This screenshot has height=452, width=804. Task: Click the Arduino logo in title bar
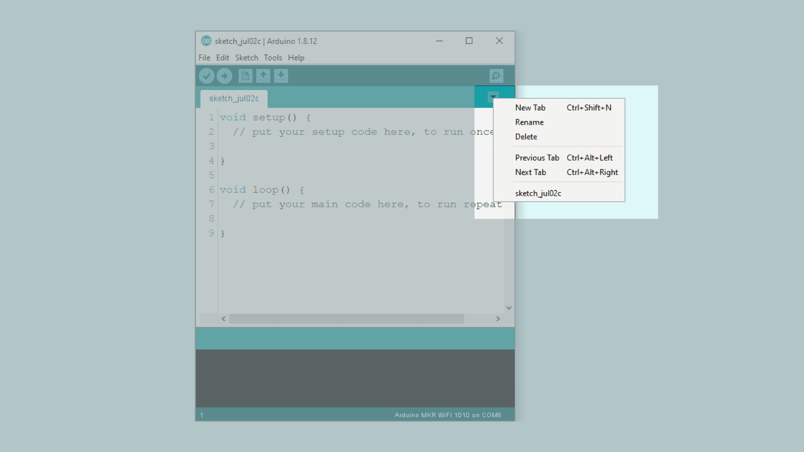click(206, 41)
